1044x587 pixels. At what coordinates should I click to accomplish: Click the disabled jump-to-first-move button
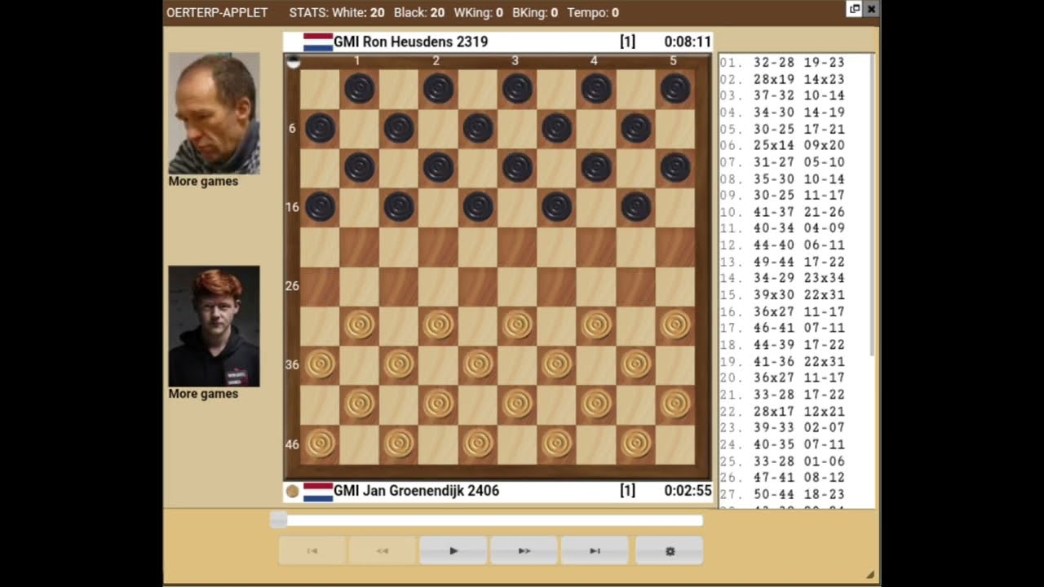tap(312, 551)
